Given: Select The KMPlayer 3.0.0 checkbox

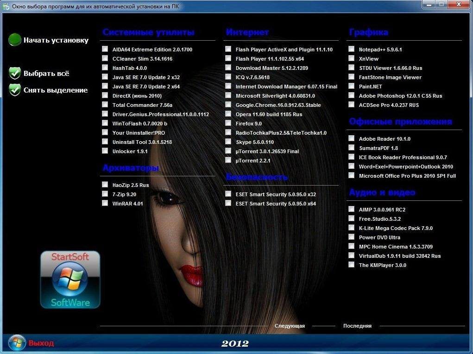Looking at the screenshot, I should 352,265.
